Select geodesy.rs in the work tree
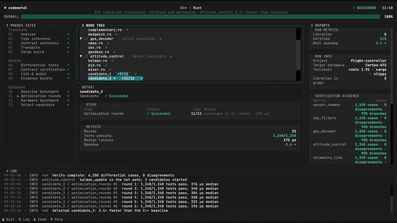This screenshot has height=223, width=397. click(98, 52)
